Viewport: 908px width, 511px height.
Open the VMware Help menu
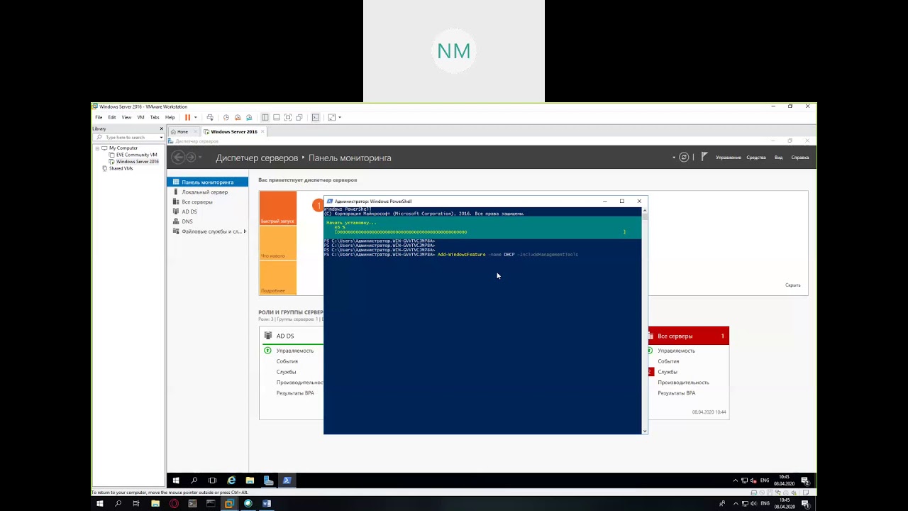click(170, 117)
